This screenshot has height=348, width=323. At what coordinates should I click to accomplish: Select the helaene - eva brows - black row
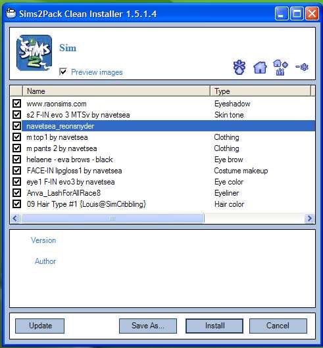point(162,160)
